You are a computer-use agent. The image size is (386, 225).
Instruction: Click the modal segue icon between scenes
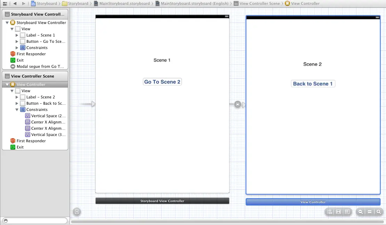coord(238,104)
